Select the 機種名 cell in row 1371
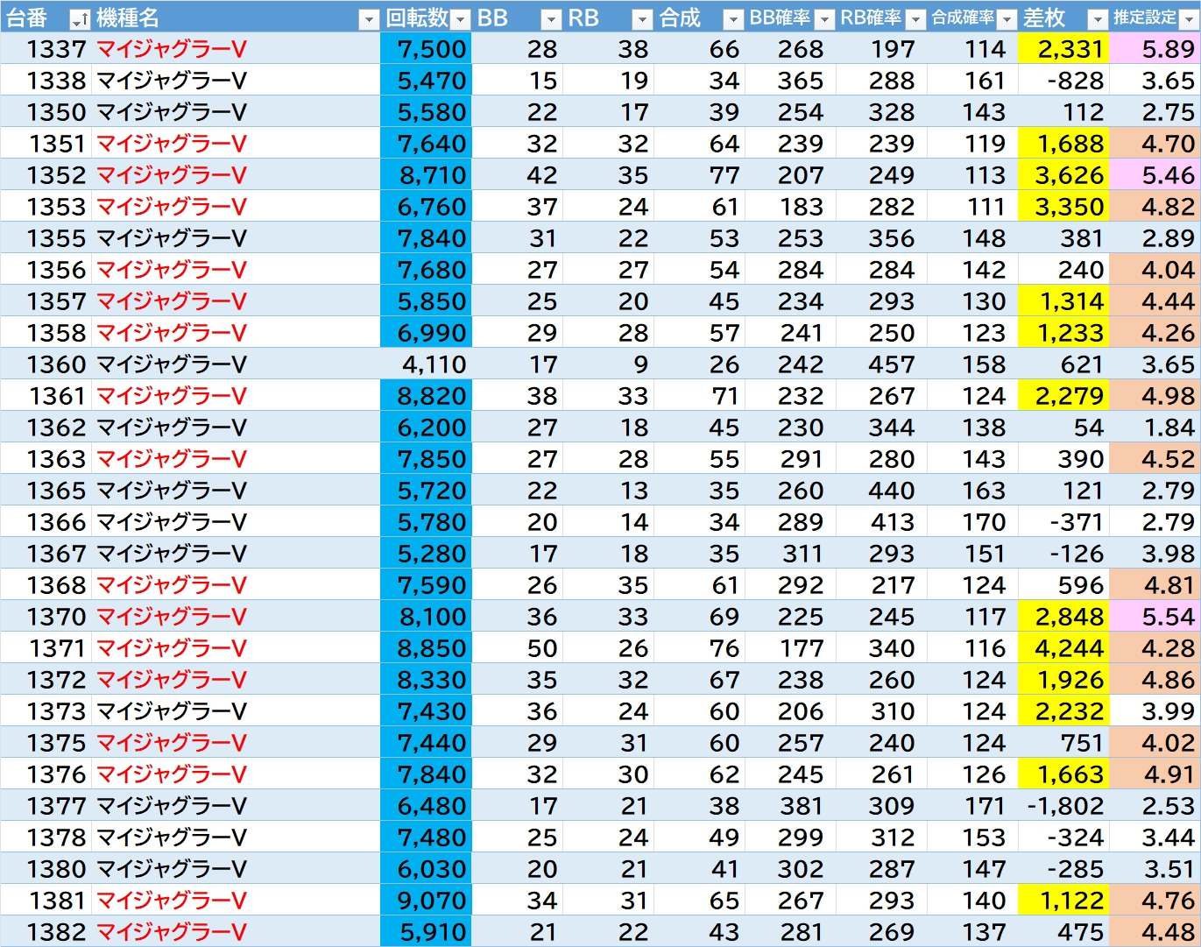Screen dimensions: 1201x947 click(x=236, y=648)
